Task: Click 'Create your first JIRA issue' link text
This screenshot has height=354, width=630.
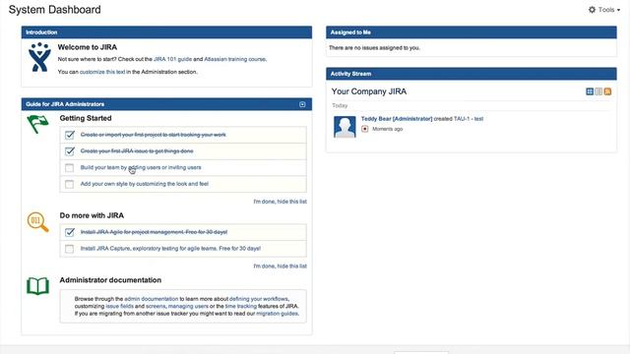Action: click(137, 151)
